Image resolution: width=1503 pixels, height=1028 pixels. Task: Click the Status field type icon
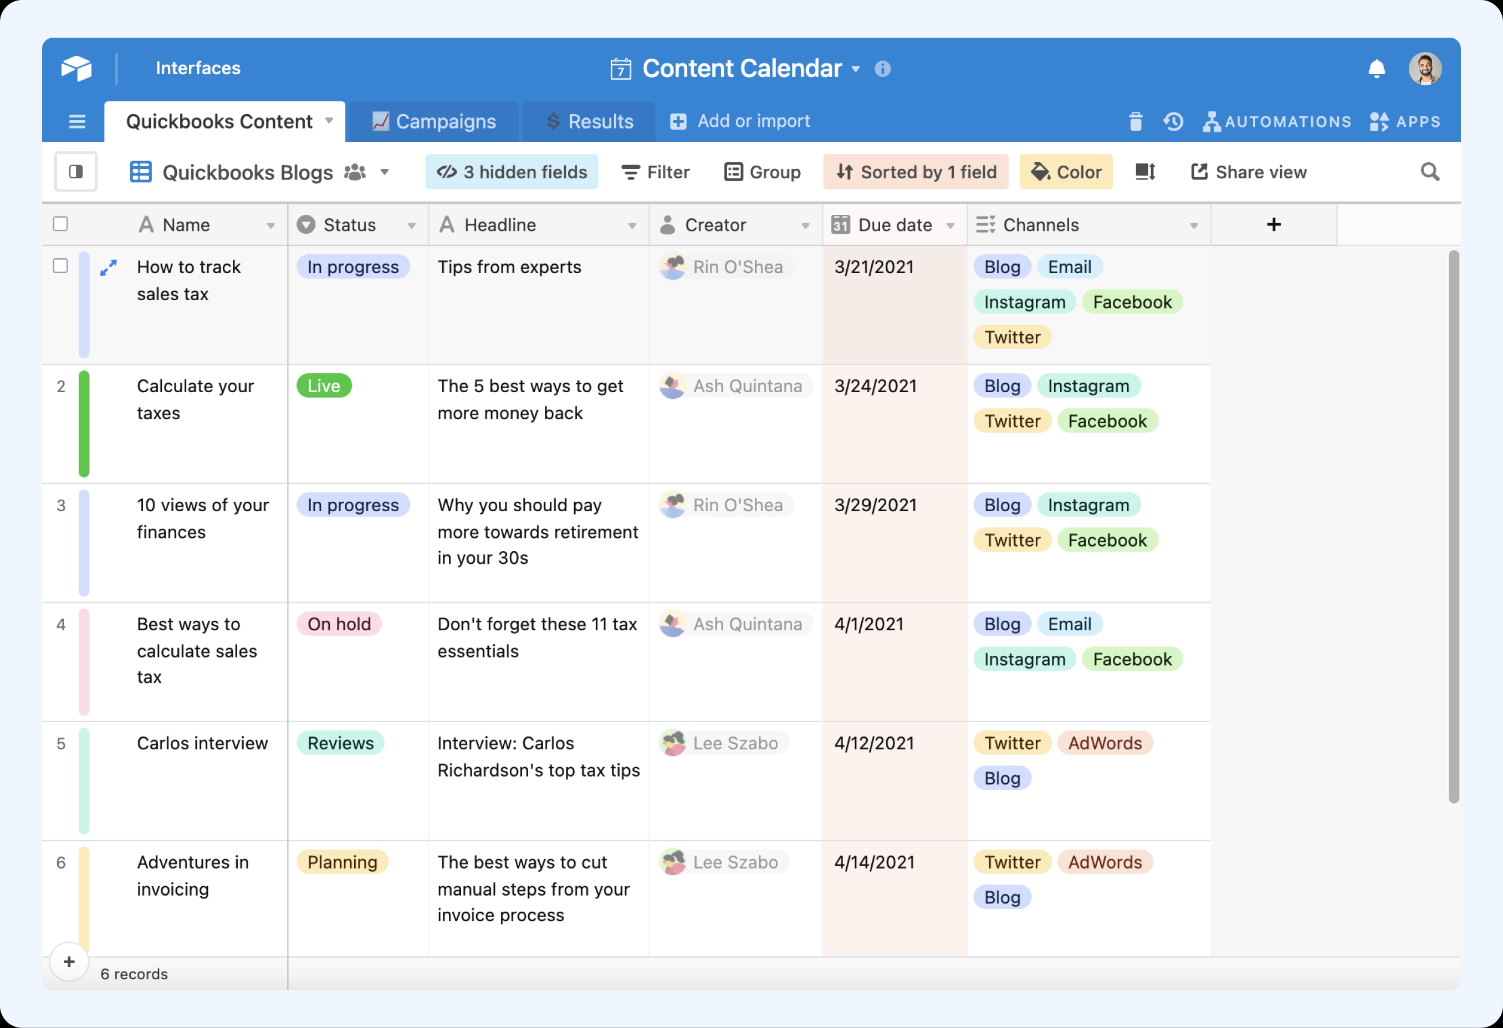[306, 224]
